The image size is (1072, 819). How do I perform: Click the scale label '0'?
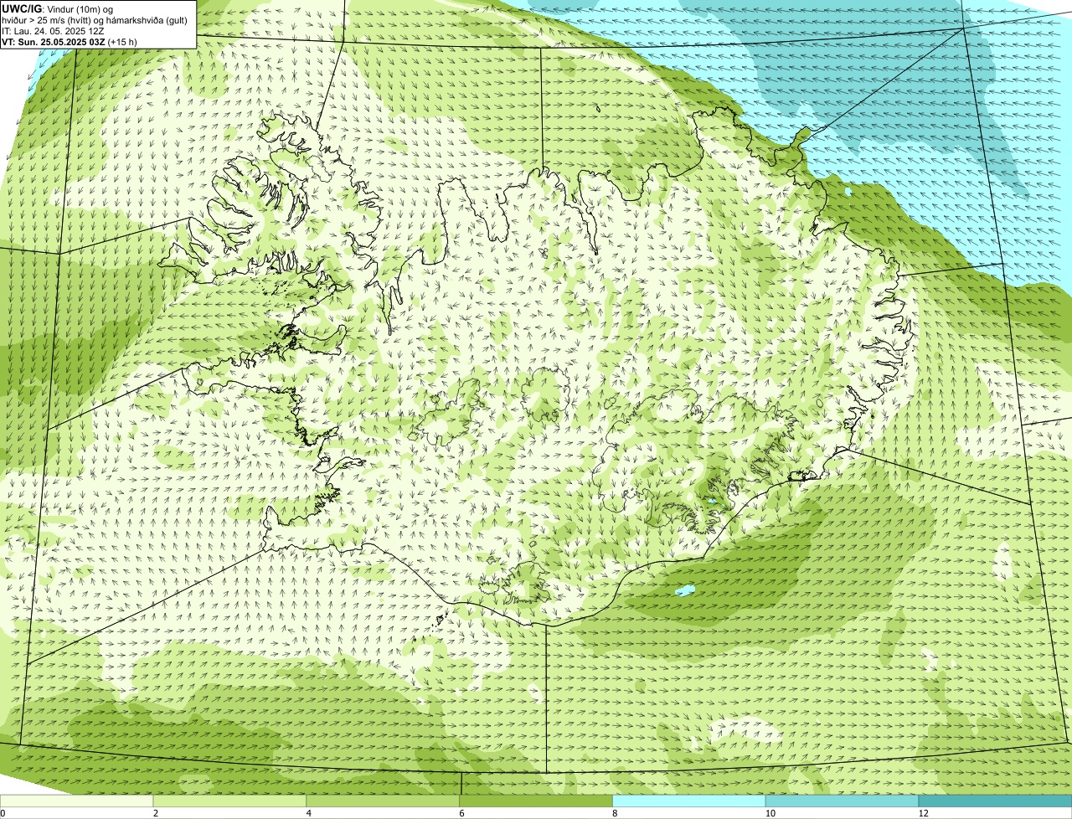[x=3, y=813]
